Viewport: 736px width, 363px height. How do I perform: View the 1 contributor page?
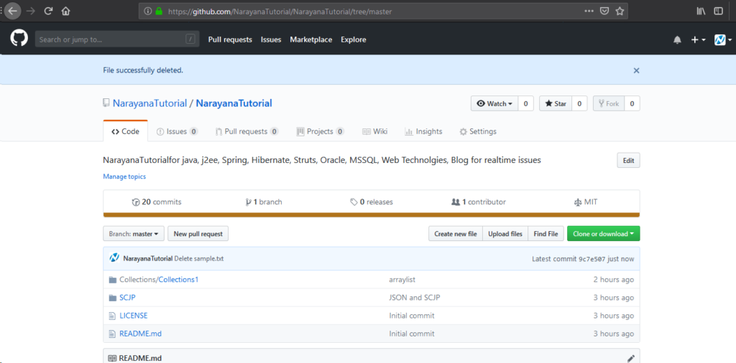click(478, 202)
